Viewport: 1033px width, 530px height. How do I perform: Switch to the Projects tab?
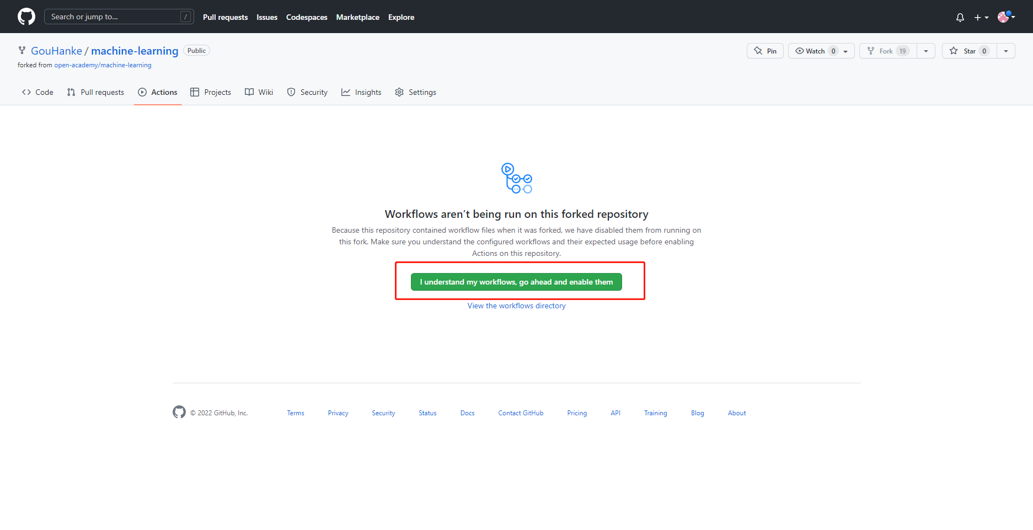point(211,92)
